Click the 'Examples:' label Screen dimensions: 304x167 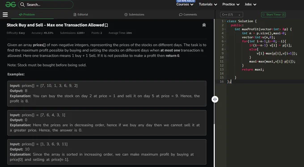[16, 74]
